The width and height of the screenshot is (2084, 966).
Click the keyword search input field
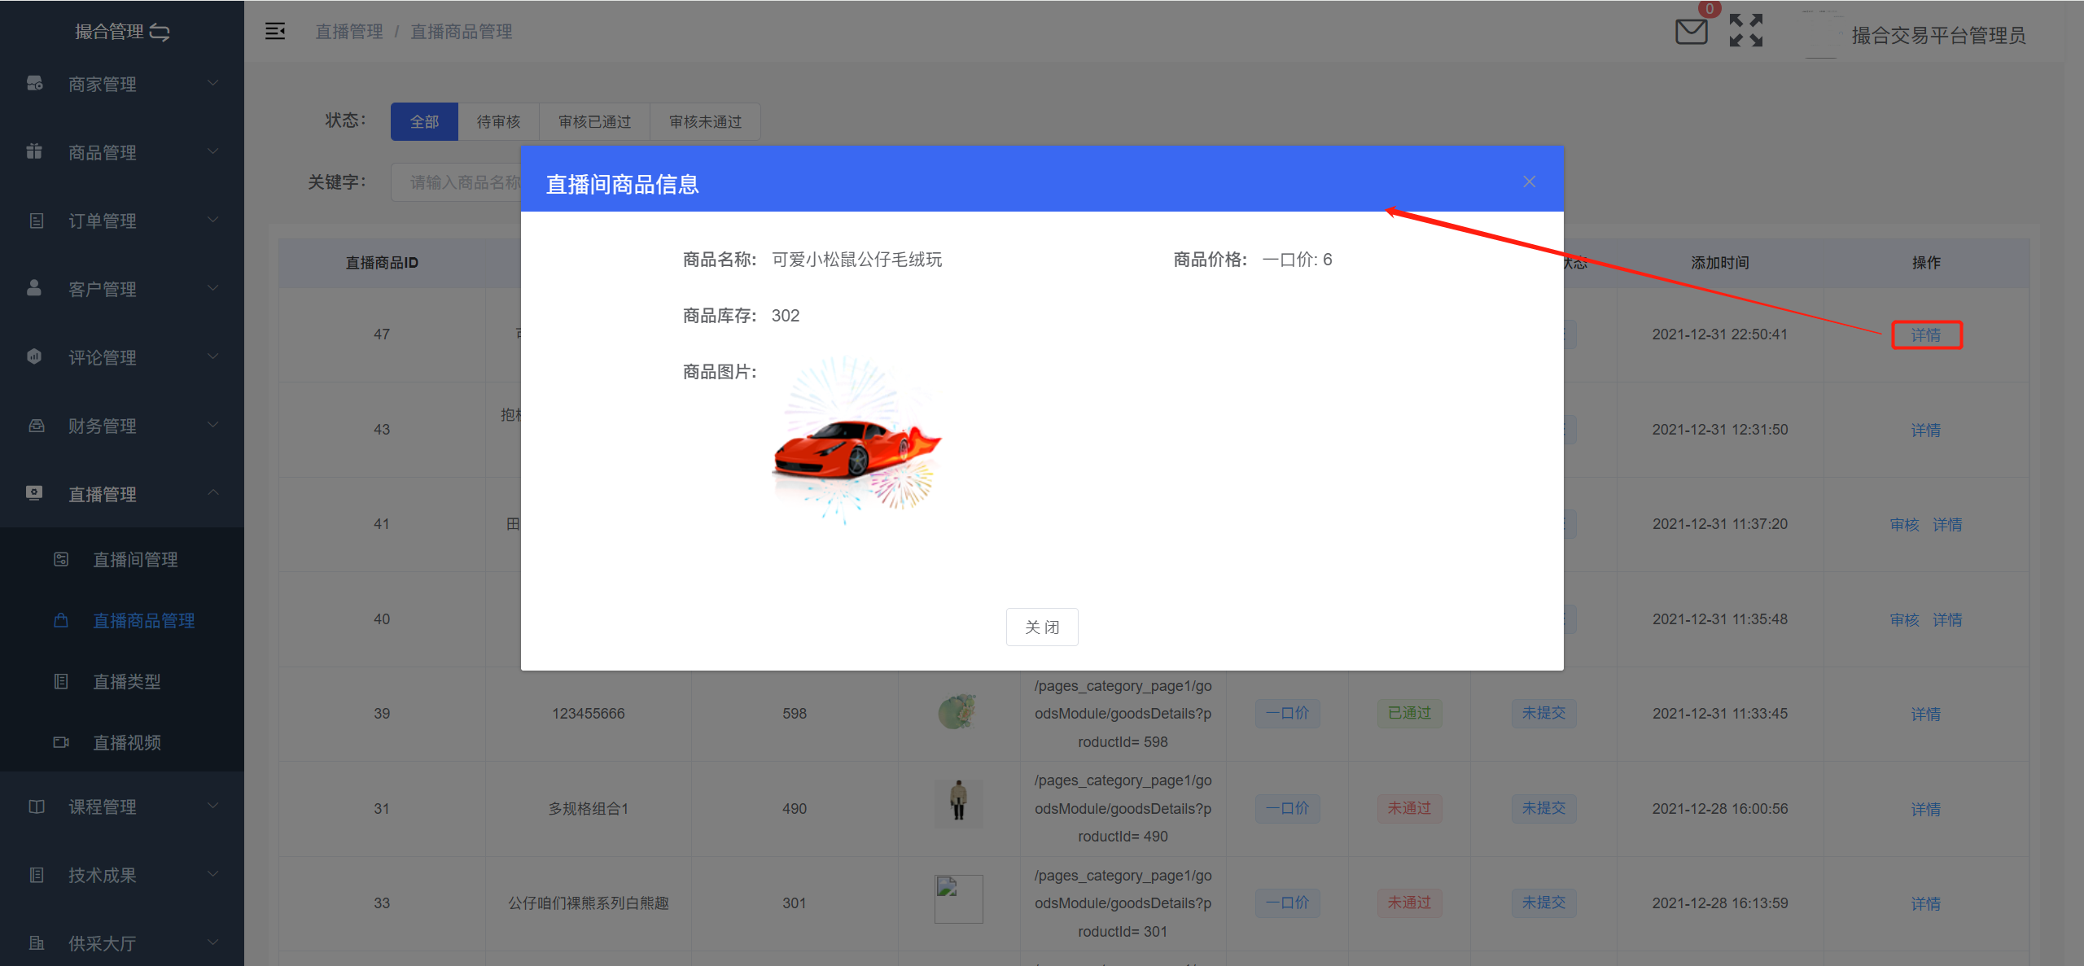coord(456,182)
